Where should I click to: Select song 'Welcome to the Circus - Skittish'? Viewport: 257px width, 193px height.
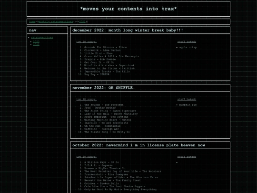[109, 68]
